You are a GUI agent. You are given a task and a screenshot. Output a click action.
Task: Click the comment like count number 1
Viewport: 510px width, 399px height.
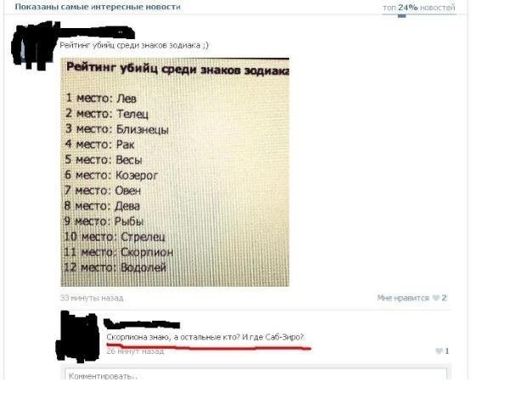click(x=447, y=351)
